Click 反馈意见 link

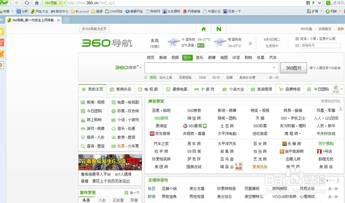click(x=325, y=29)
